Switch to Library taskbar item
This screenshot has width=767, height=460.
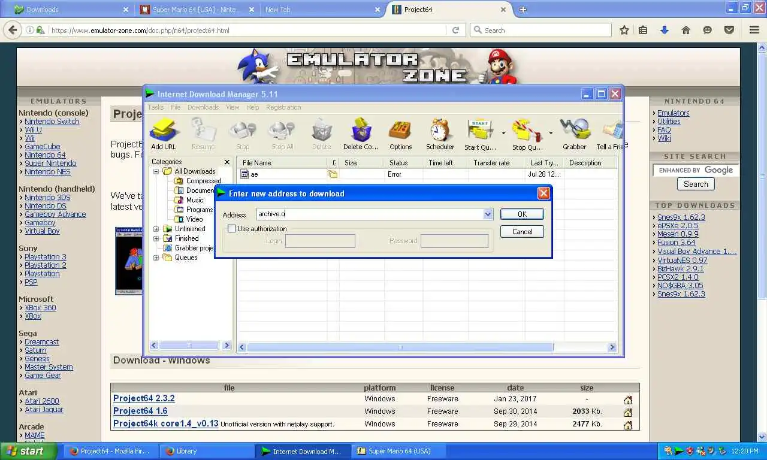[x=207, y=451]
